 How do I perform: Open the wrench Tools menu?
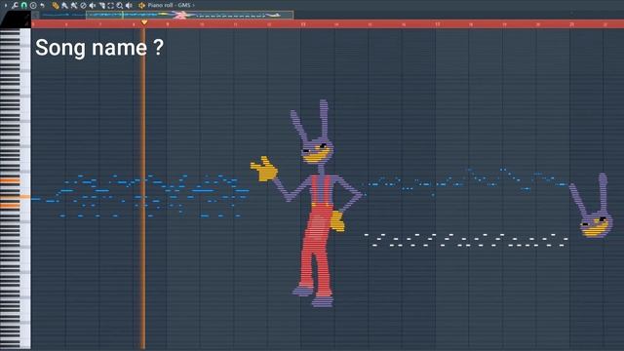coord(15,5)
